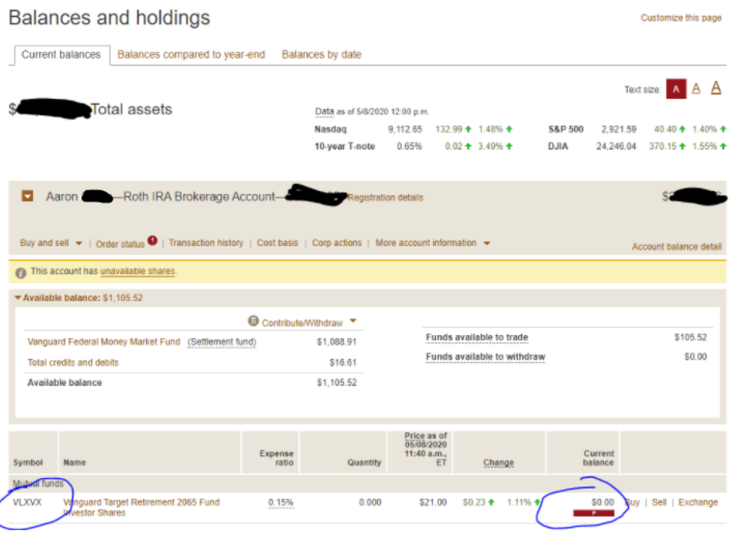The width and height of the screenshot is (738, 537).
Task: Open Corp actions link
Action: (337, 243)
